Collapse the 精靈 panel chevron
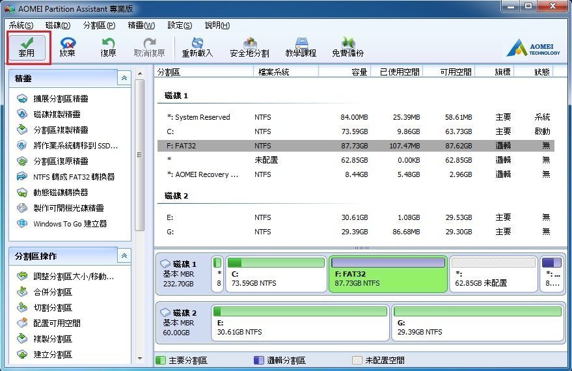Image resolution: width=572 pixels, height=371 pixels. (x=124, y=78)
